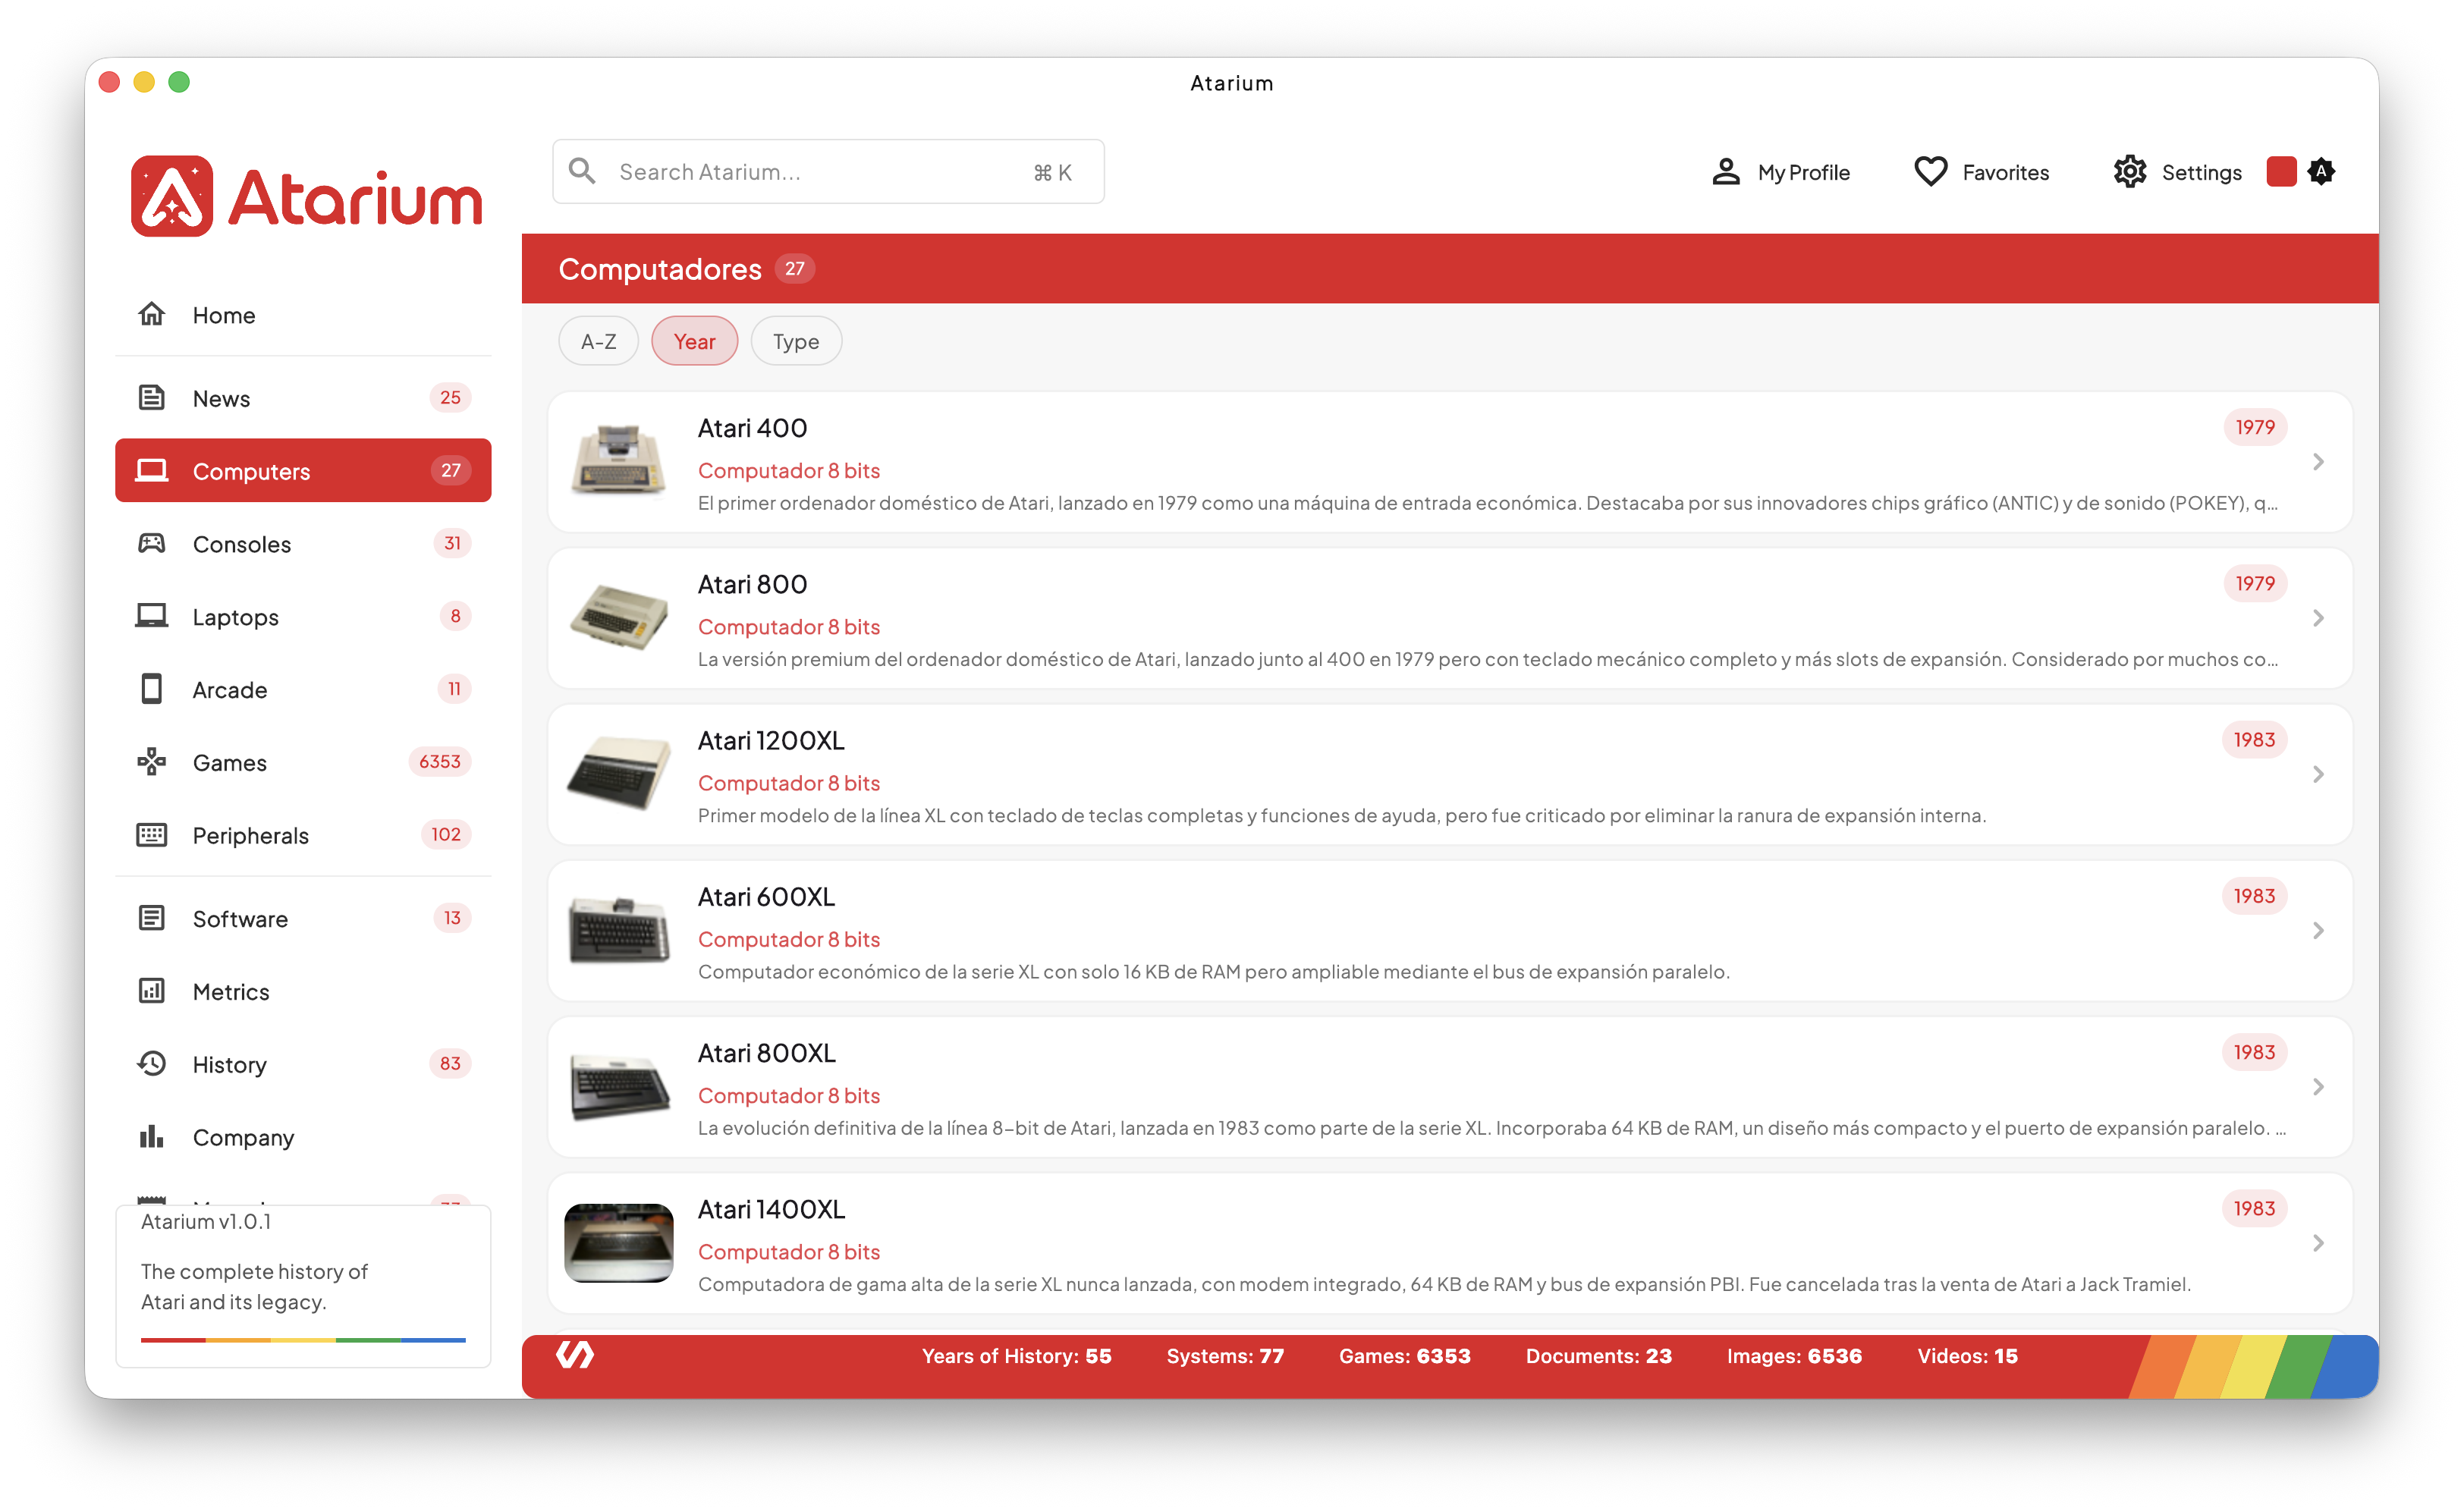Open the Games section
The width and height of the screenshot is (2464, 1511).
click(303, 762)
